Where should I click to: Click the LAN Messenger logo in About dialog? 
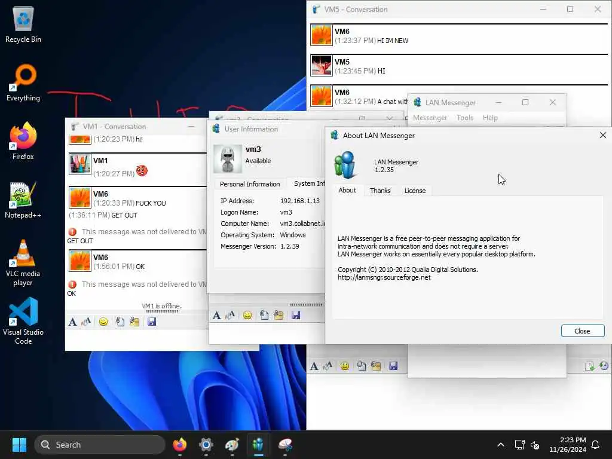(x=345, y=165)
